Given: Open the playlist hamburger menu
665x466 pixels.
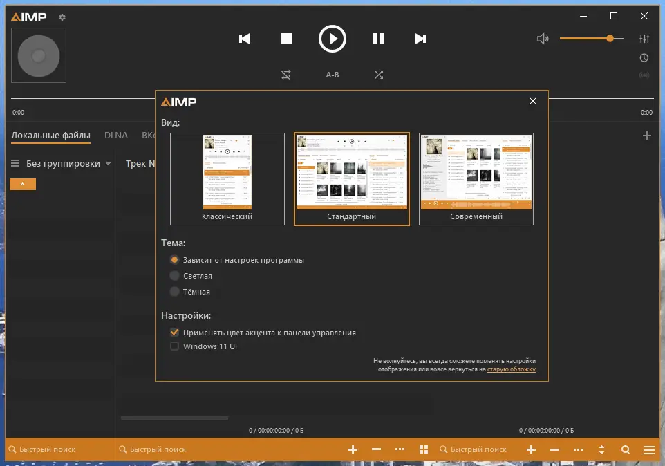Looking at the screenshot, I should pos(648,449).
